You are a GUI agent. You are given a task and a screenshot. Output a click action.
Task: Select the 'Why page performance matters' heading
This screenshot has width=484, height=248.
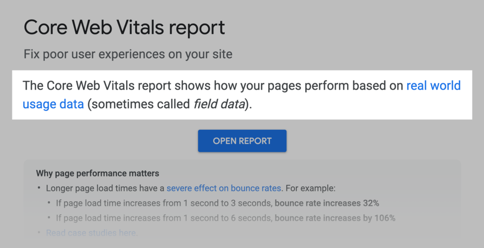[97, 174]
